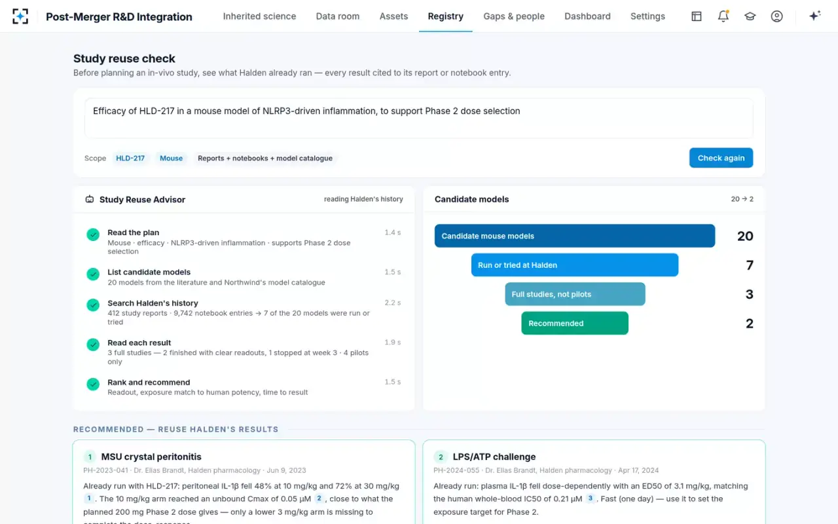Open the Inherited science tab
This screenshot has height=524, width=838.
tap(259, 16)
